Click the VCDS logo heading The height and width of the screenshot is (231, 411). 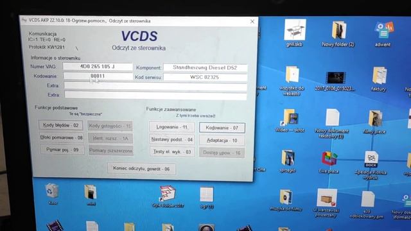coord(139,36)
